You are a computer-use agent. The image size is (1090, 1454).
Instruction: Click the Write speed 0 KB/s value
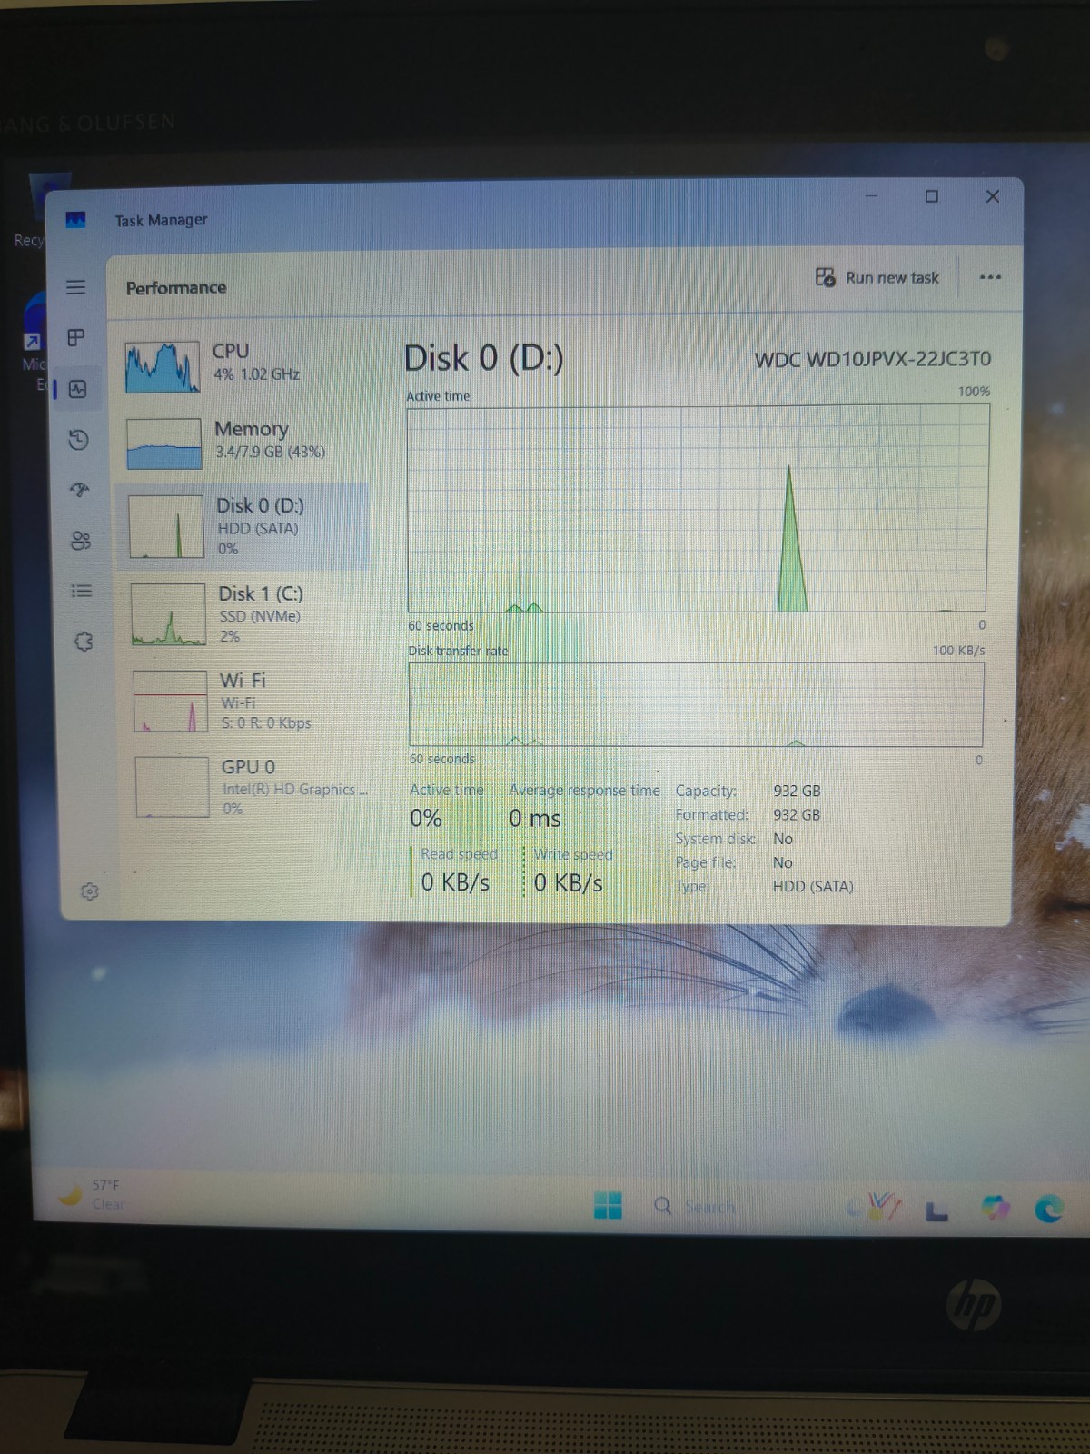[569, 882]
